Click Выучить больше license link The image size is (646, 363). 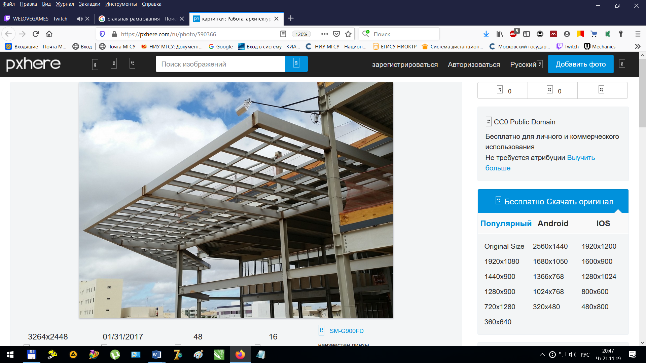[540, 163]
